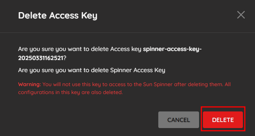Screen dimensions: 255x136
Task: Click the X icon in dialog header
Action: 241,15
